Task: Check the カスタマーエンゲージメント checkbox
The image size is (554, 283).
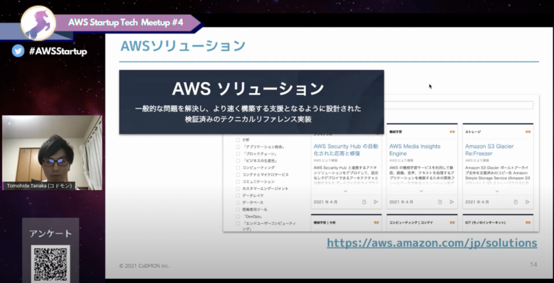Action: point(238,189)
